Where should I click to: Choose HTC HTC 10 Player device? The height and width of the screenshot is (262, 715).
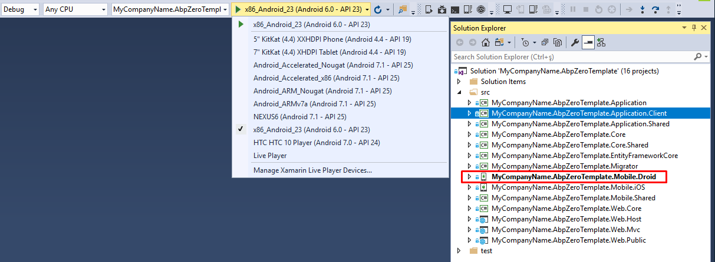click(x=340, y=143)
